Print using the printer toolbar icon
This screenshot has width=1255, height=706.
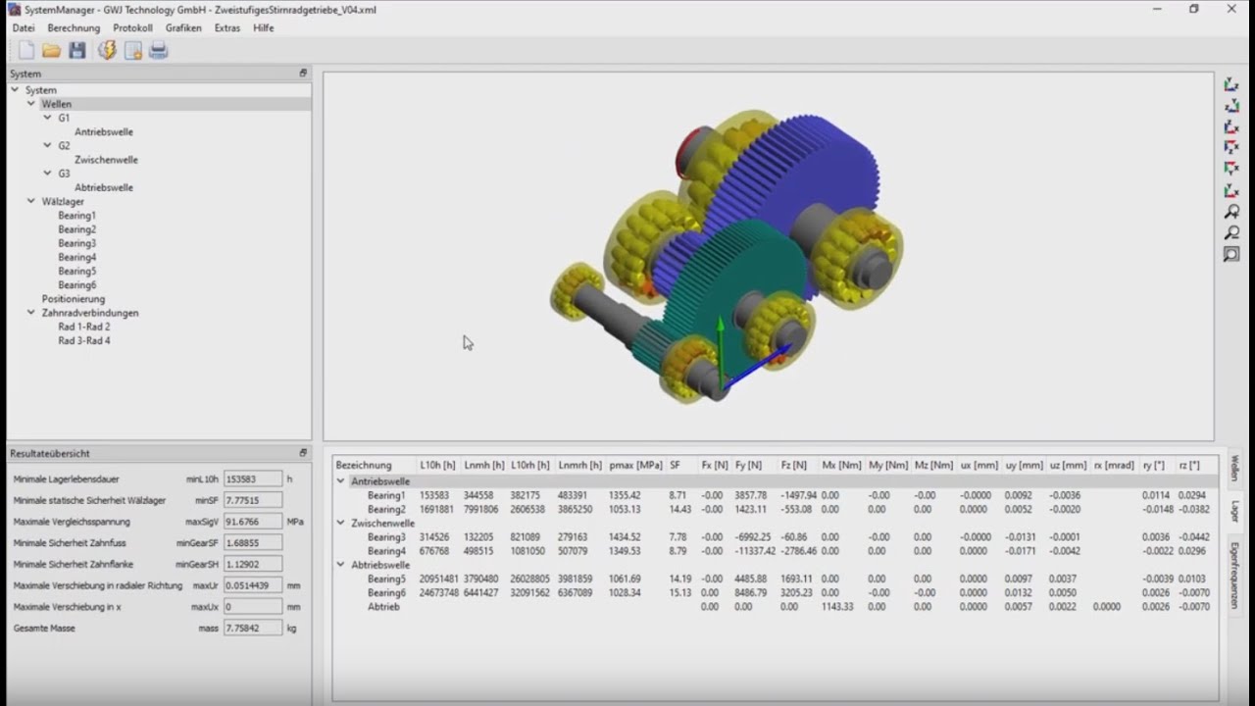(159, 50)
